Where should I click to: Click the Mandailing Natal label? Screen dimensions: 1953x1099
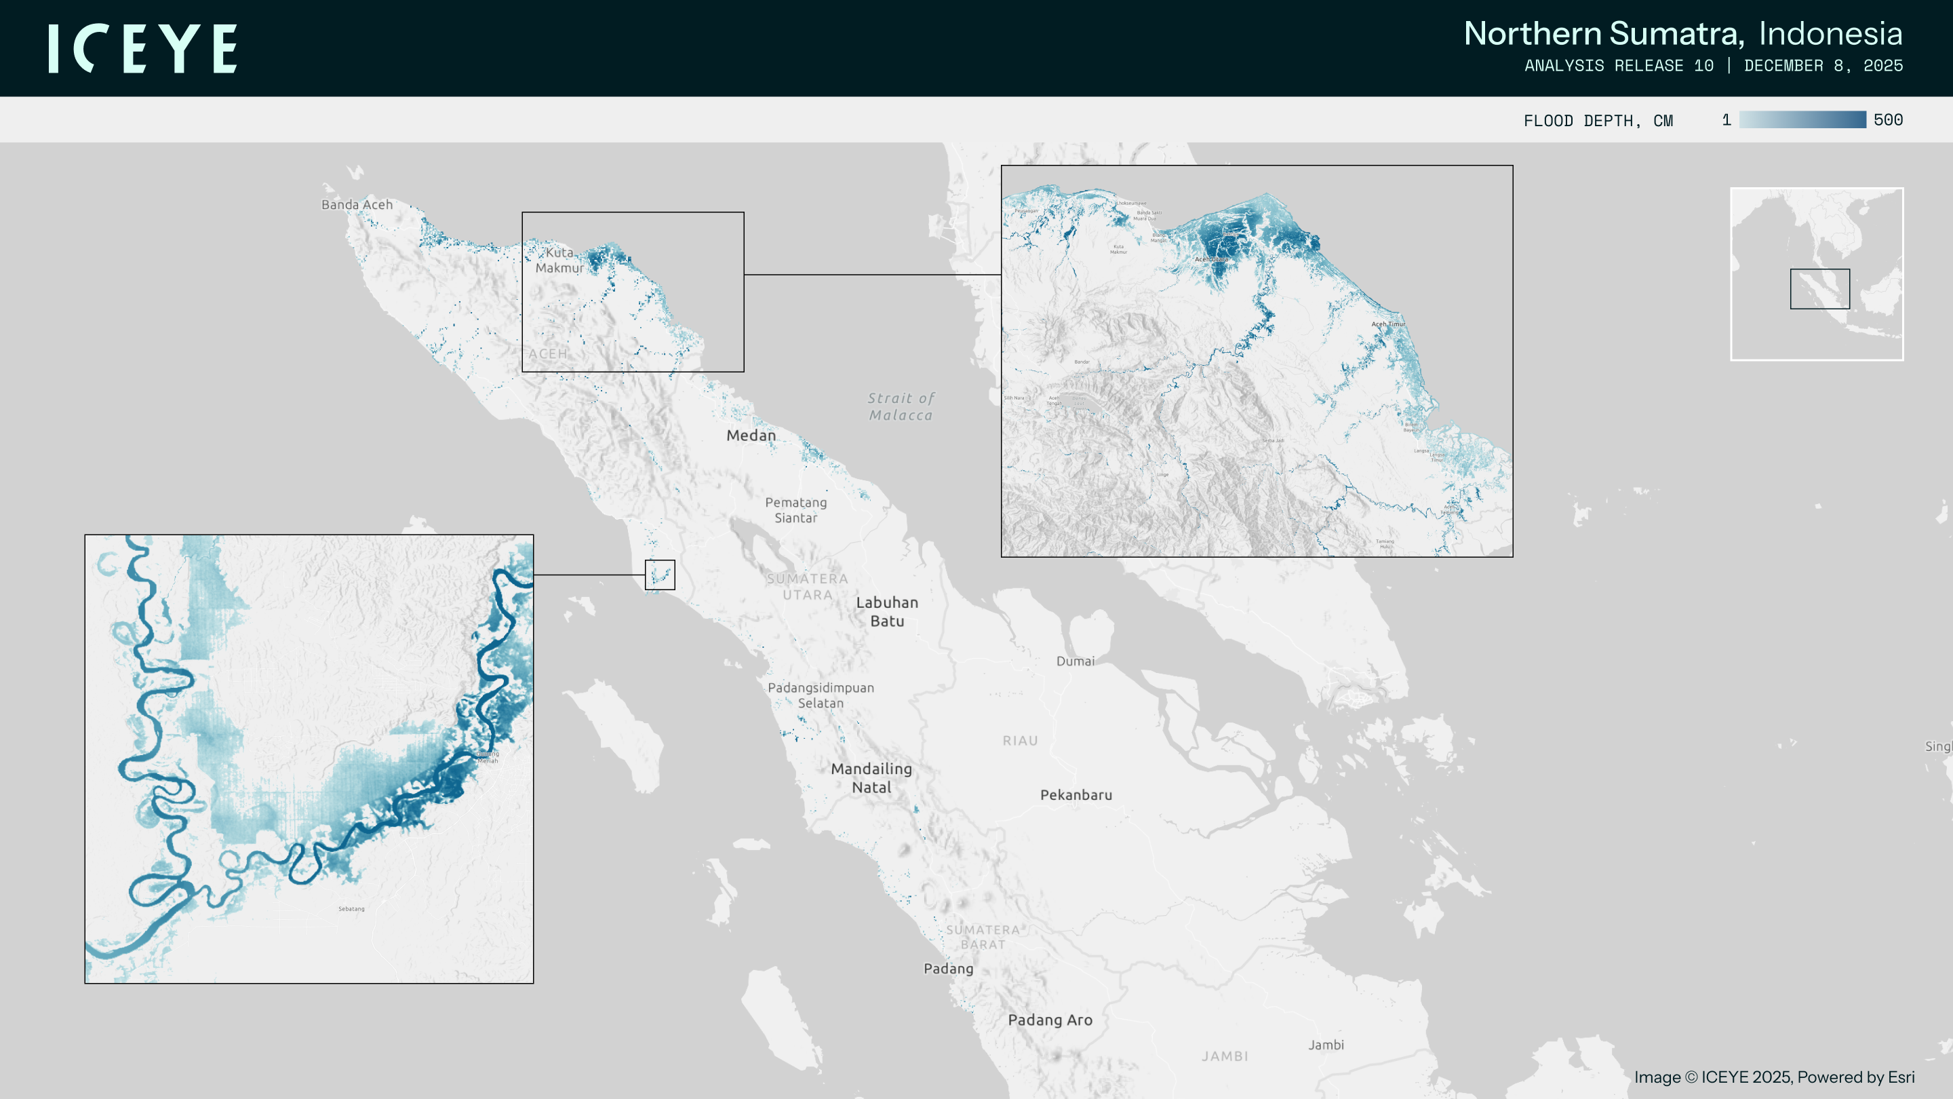click(871, 777)
